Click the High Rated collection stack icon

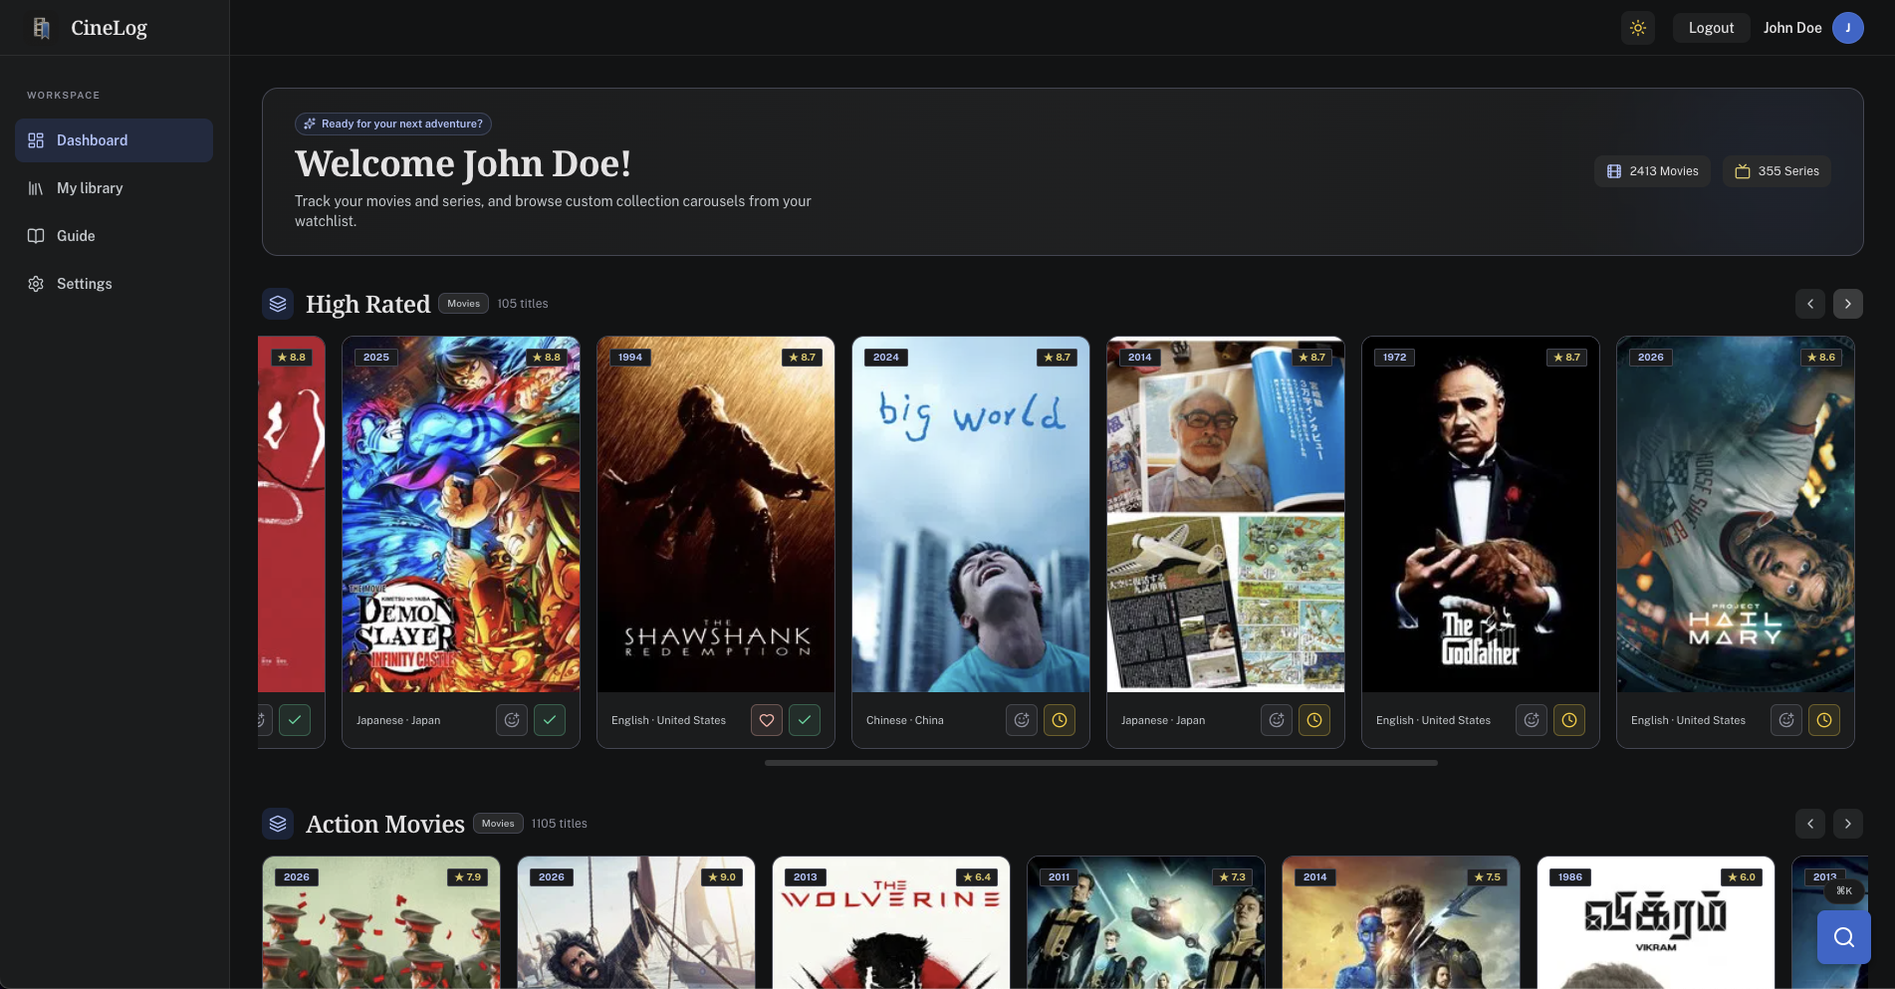pyautogui.click(x=278, y=304)
